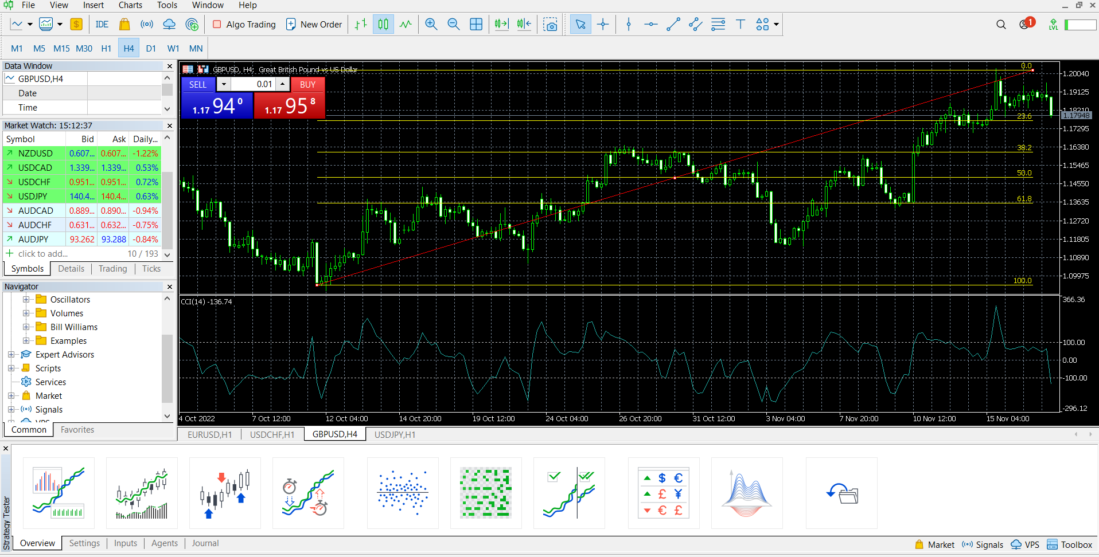Image resolution: width=1099 pixels, height=557 pixels.
Task: Expand the Oscillators folder in Navigator
Action: [26, 299]
